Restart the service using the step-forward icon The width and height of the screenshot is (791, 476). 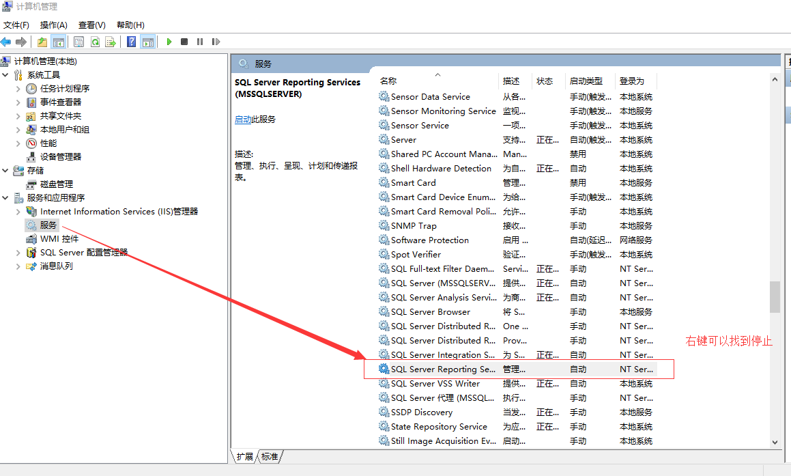[x=216, y=41]
